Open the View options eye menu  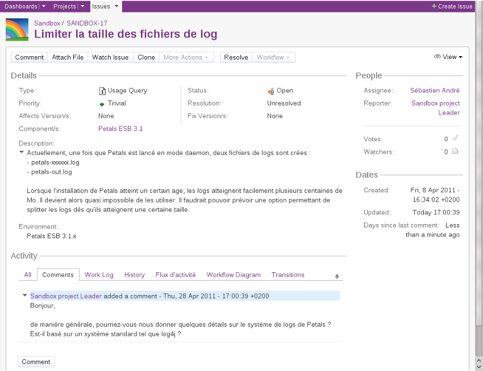[448, 57]
